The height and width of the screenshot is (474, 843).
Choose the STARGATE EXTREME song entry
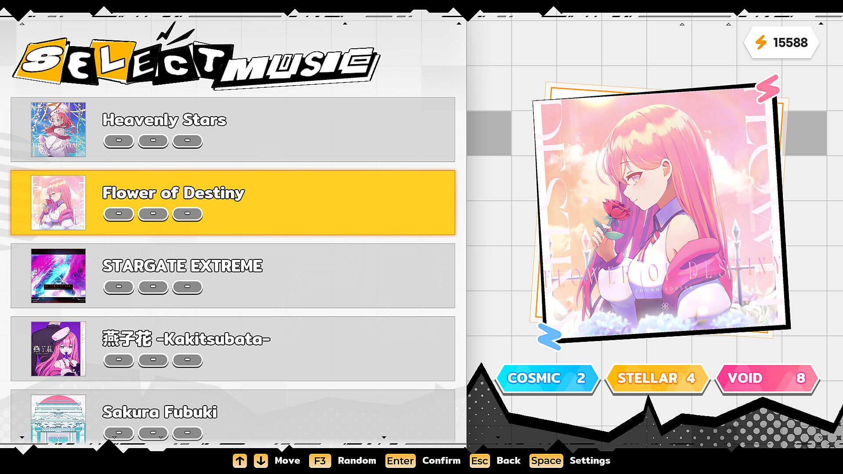233,276
